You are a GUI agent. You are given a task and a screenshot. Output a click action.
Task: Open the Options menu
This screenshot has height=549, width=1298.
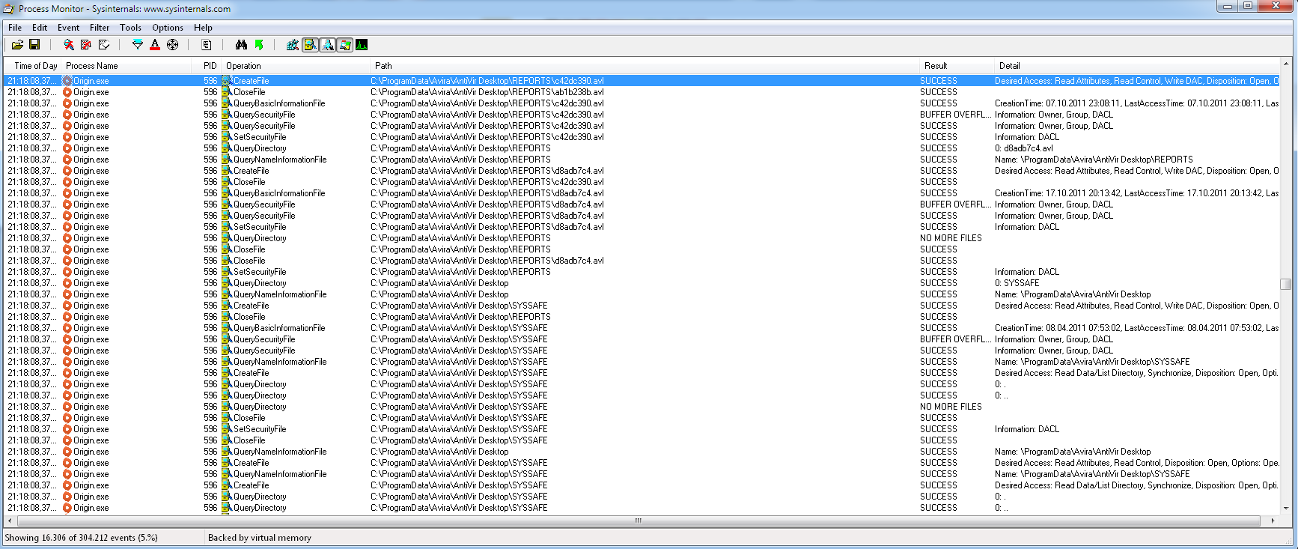tap(168, 28)
